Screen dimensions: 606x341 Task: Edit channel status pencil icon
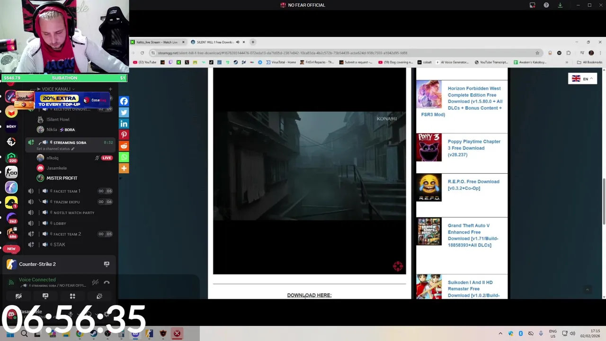click(73, 149)
